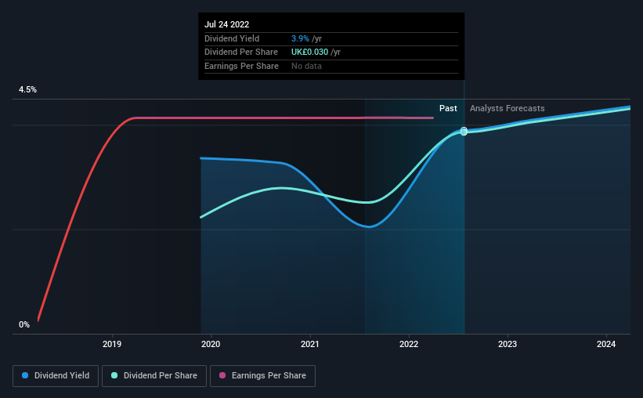
Task: Click the Dividend Yield row label in tooltip
Action: click(x=232, y=38)
